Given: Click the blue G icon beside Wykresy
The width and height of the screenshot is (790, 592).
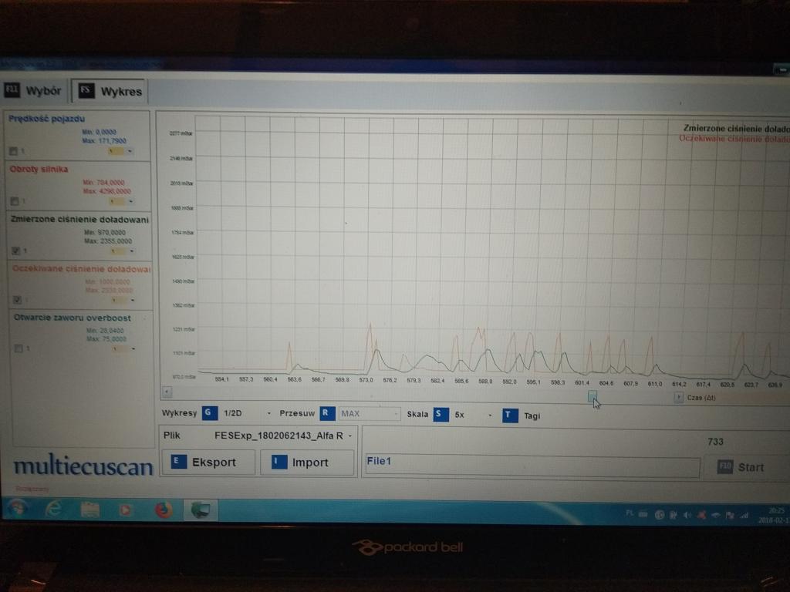Looking at the screenshot, I should point(210,413).
